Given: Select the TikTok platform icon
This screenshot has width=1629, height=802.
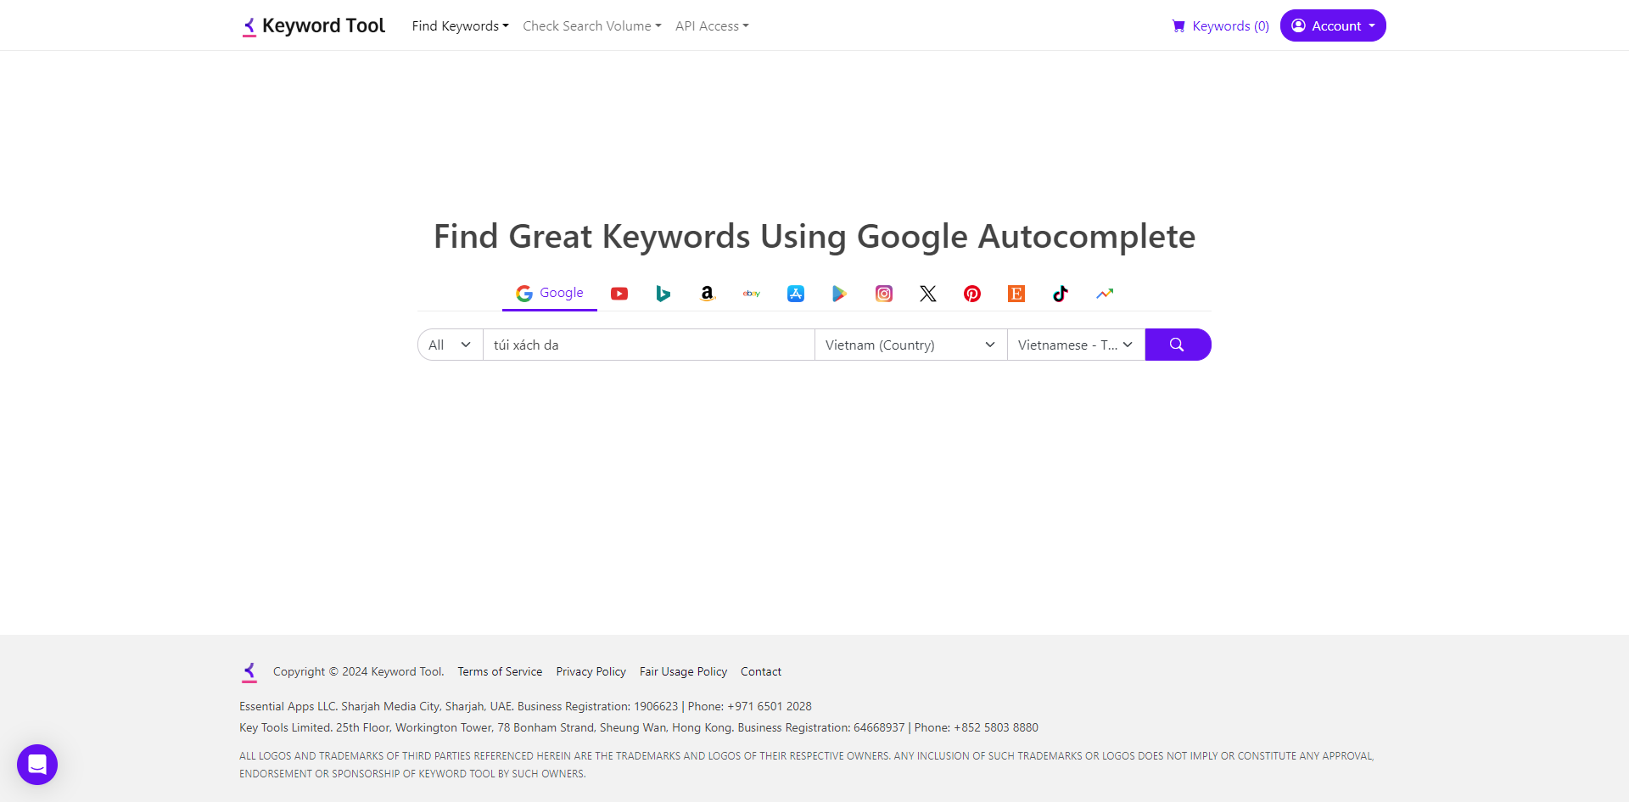Looking at the screenshot, I should [x=1061, y=294].
